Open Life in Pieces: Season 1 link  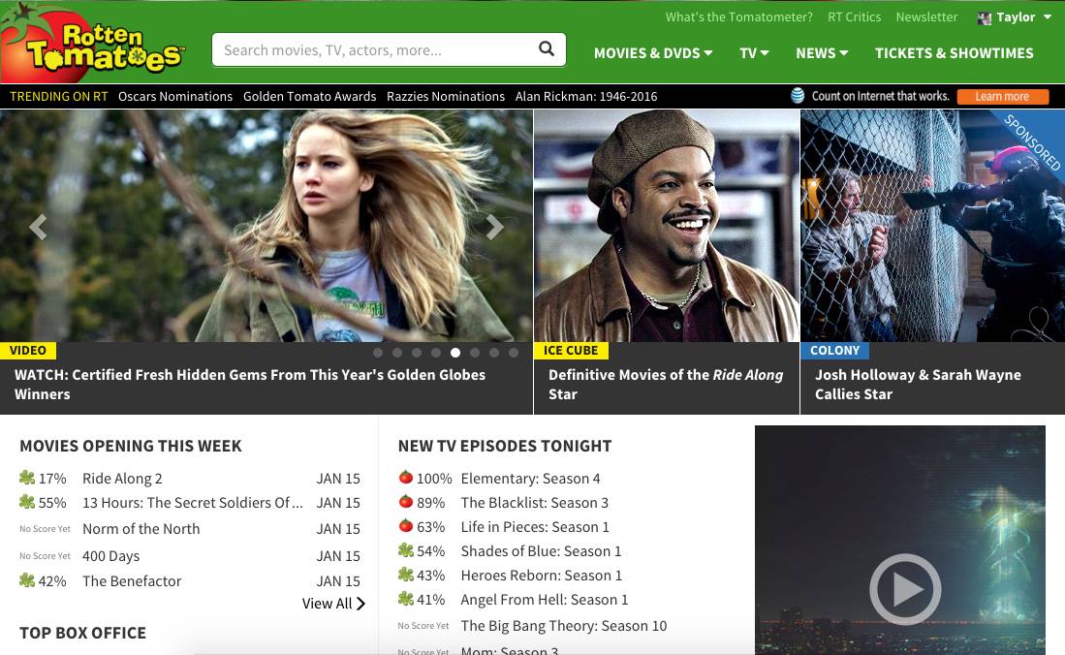tap(535, 526)
